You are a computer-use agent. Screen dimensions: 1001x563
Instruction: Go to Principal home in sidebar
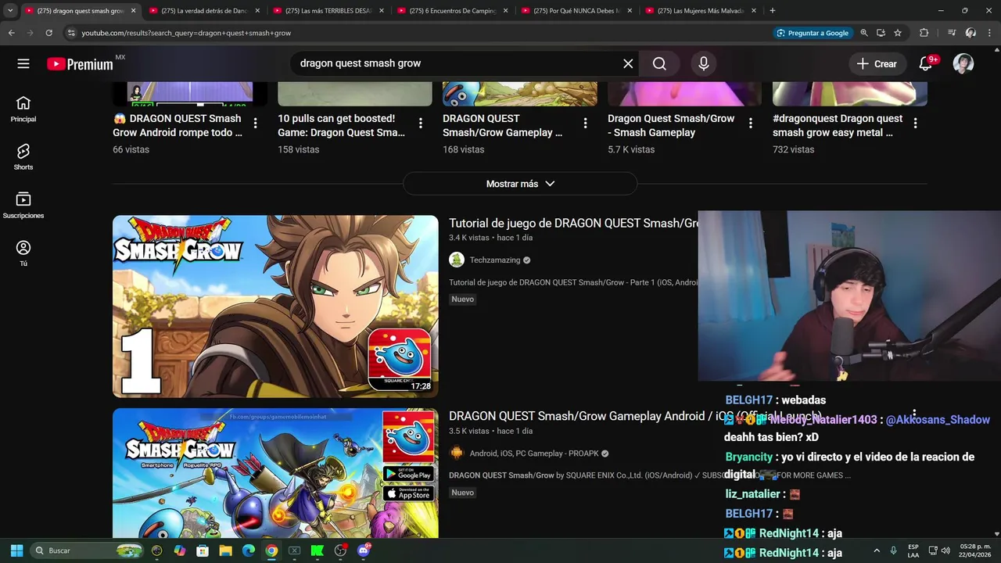[23, 109]
